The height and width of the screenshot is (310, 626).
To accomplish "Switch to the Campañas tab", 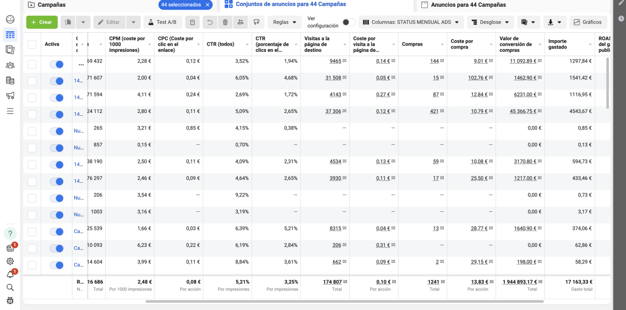I will pos(51,5).
